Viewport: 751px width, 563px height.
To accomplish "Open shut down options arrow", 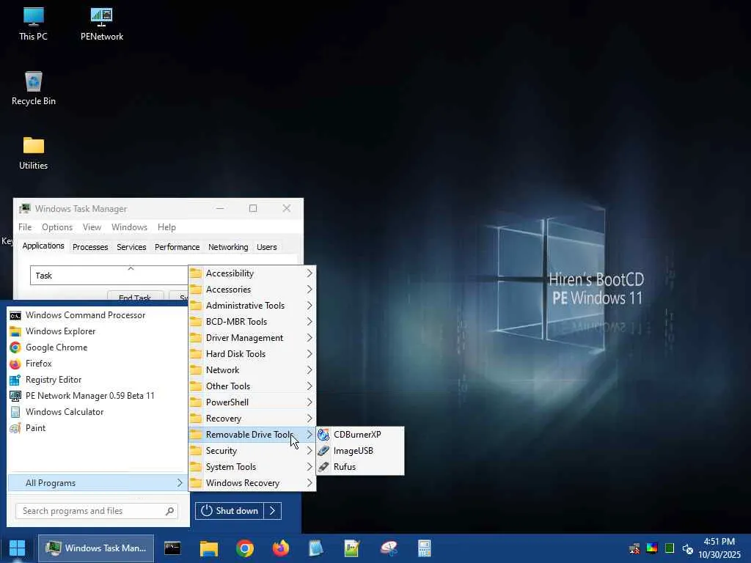I will (x=273, y=511).
